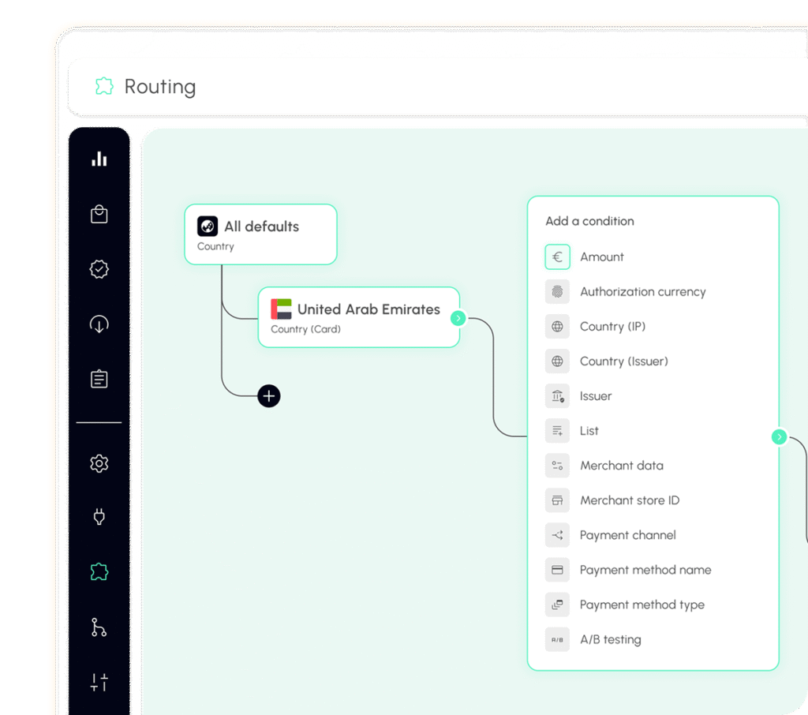808x715 pixels.
Task: Expand the condition panel's right arrow
Action: 780,436
